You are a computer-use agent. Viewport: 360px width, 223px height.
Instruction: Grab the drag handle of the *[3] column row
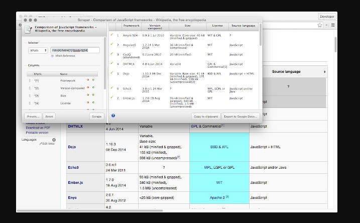(30, 96)
